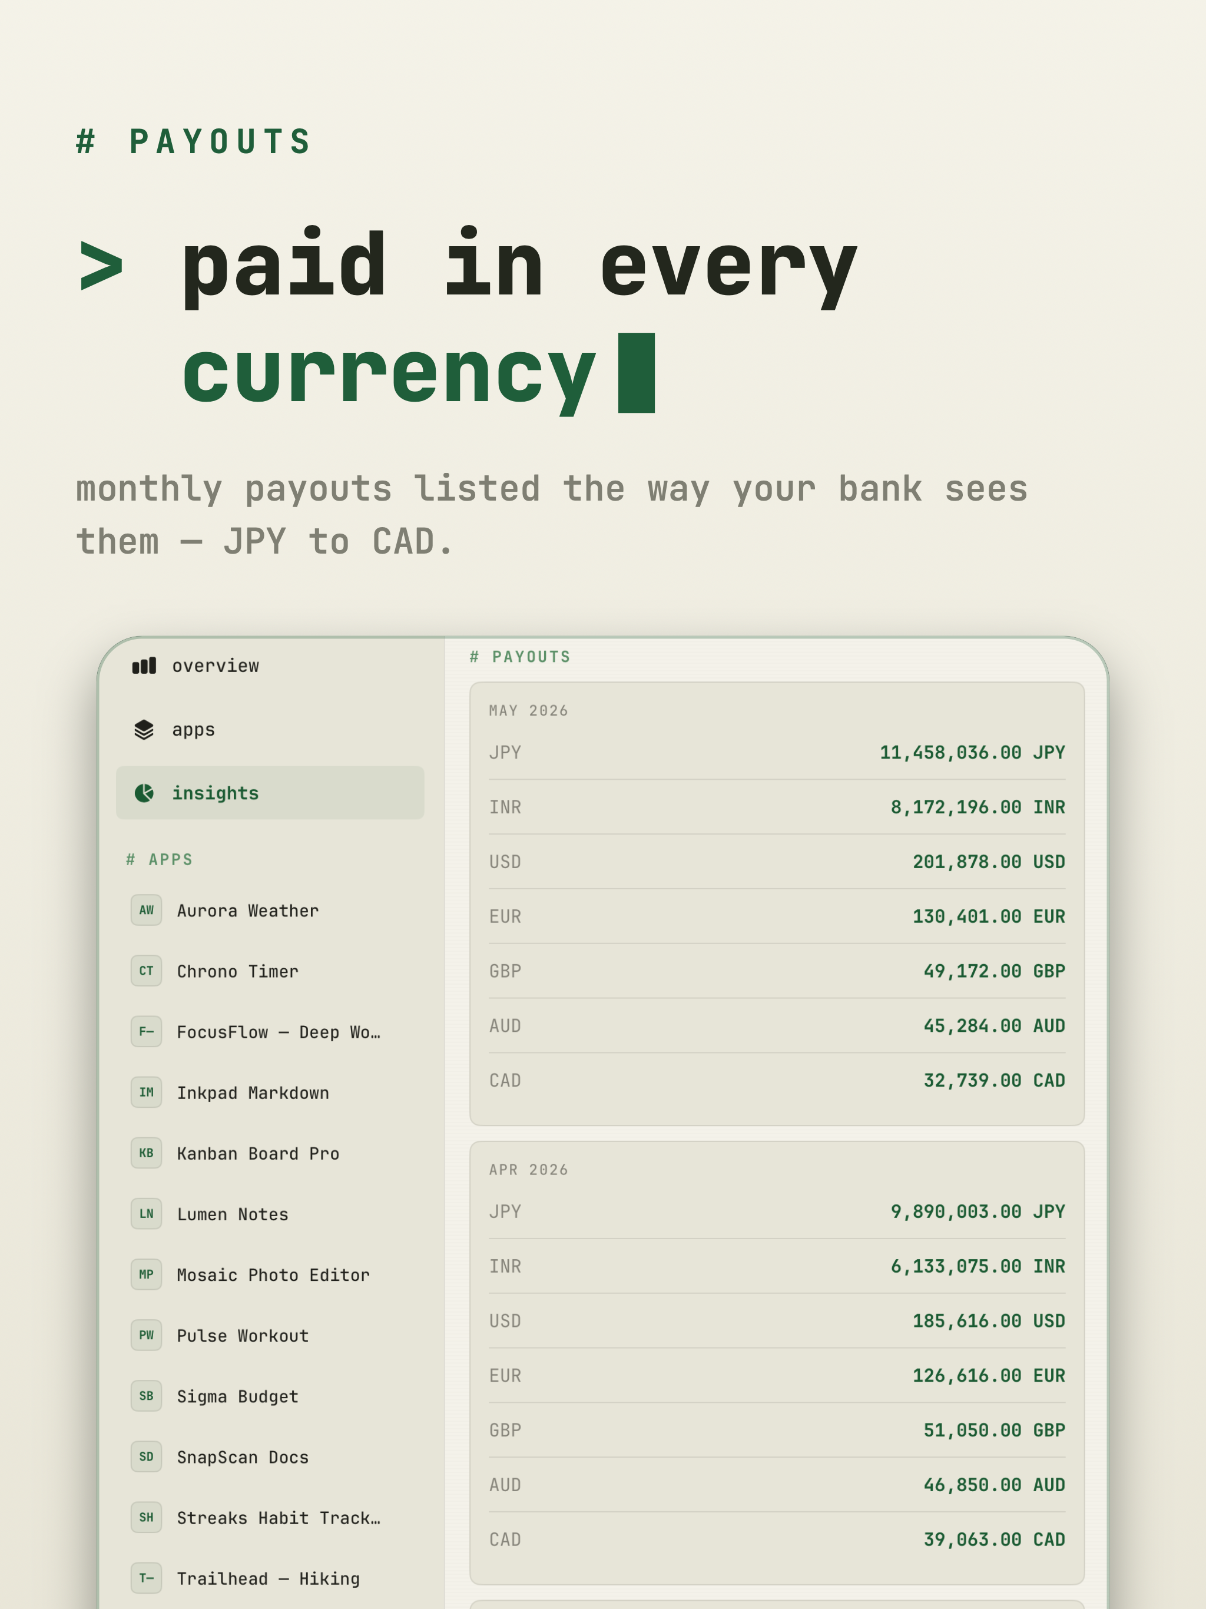Click the USD label in May 2026

pyautogui.click(x=505, y=862)
